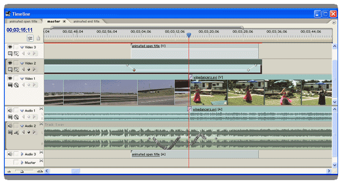Open the Timeline panel flyout menu
Image resolution: width=342 pixels, height=184 pixels.
(x=334, y=23)
